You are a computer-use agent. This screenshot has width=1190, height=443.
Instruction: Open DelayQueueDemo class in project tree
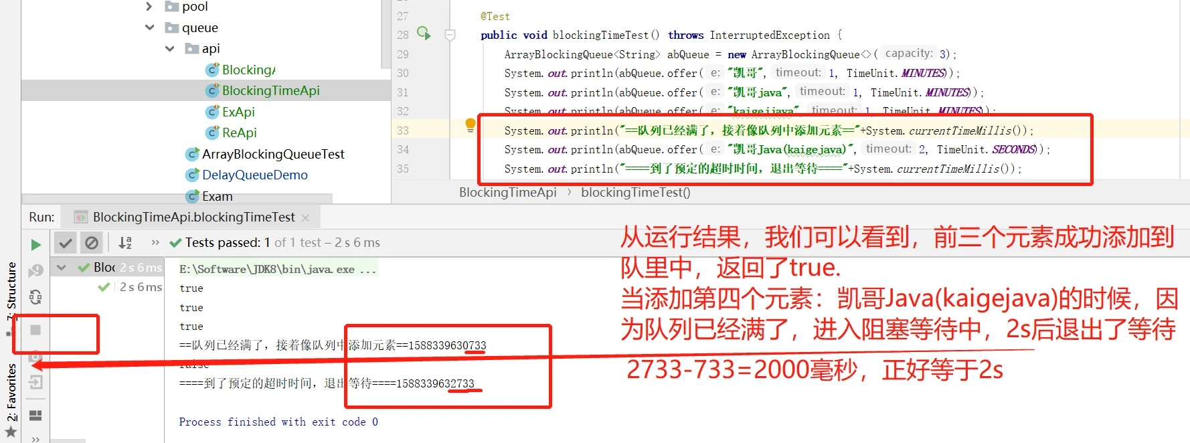click(x=254, y=175)
